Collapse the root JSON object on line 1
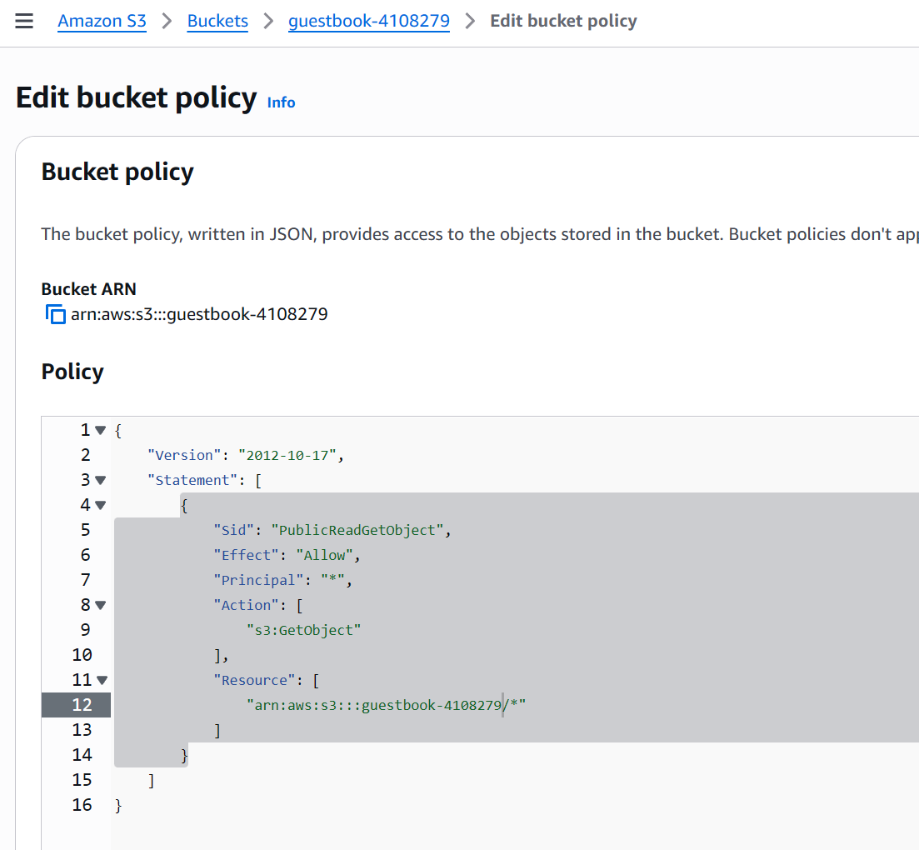The height and width of the screenshot is (850, 919). click(x=101, y=431)
